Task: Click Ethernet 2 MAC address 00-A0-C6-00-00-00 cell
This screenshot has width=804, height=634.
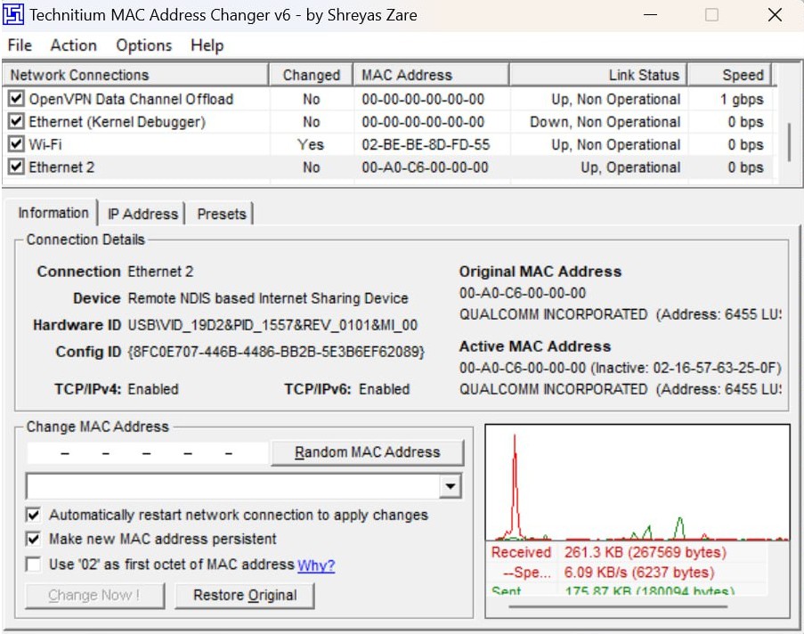Action: pyautogui.click(x=425, y=167)
